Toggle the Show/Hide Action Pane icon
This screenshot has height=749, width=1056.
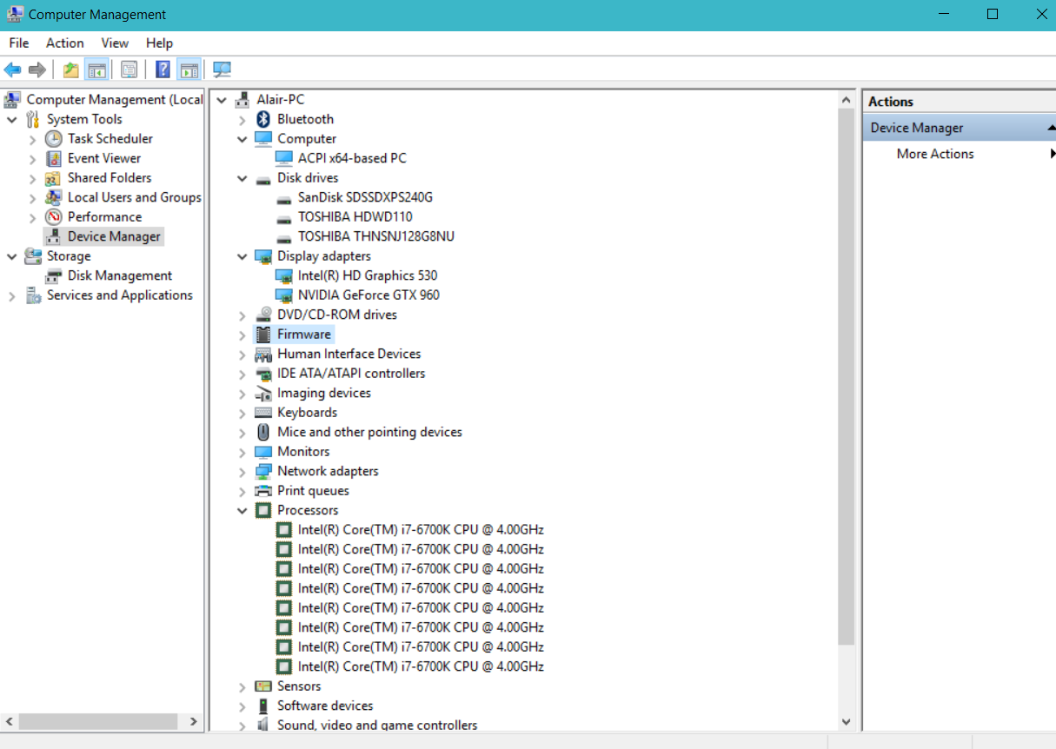click(x=190, y=70)
